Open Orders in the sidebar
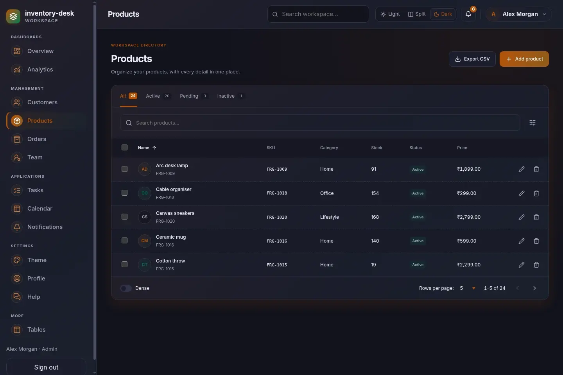563x375 pixels. click(x=47, y=139)
